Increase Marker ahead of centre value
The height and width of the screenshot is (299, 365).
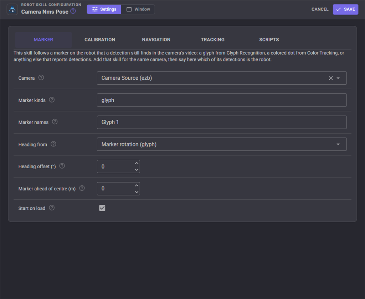(137, 185)
